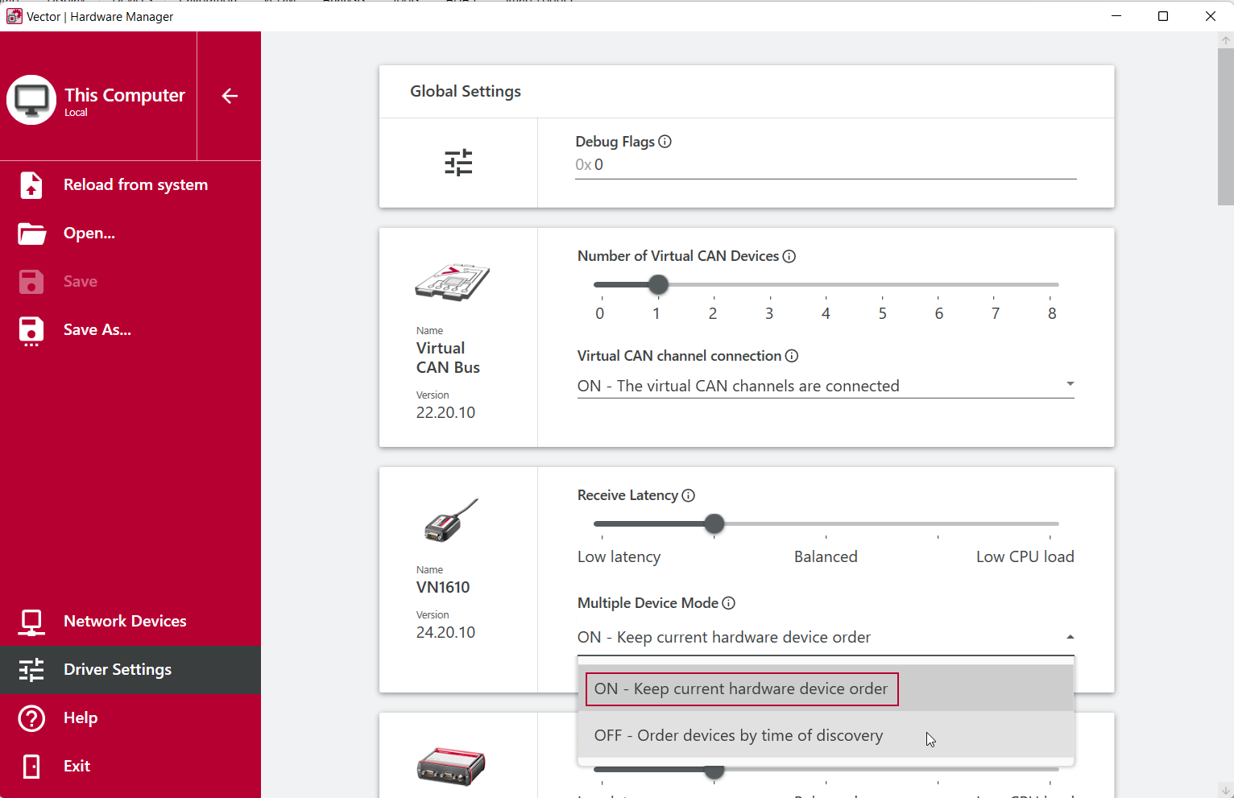Click the scrollbar down arrow

pyautogui.click(x=1226, y=791)
